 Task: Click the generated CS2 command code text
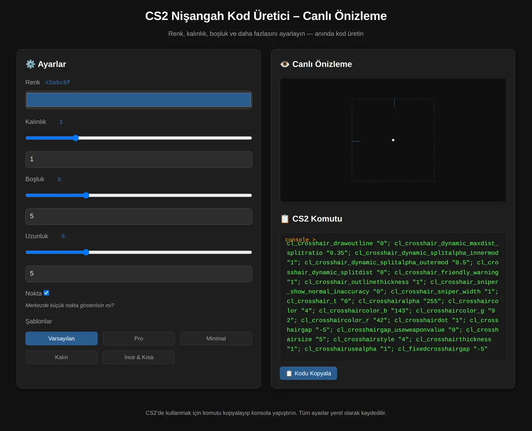point(393,296)
